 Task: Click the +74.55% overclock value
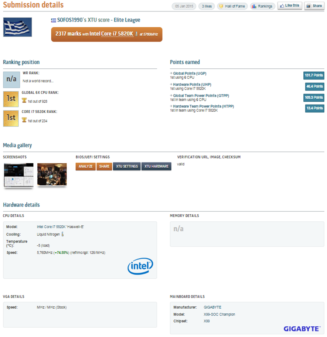pos(61,253)
